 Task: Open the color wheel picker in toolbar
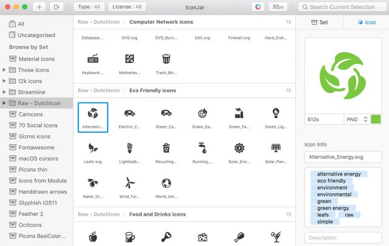pyautogui.click(x=259, y=7)
